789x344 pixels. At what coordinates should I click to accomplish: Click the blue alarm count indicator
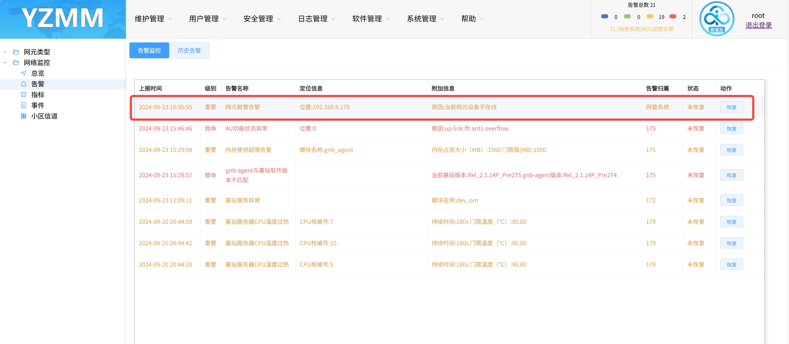tap(605, 16)
